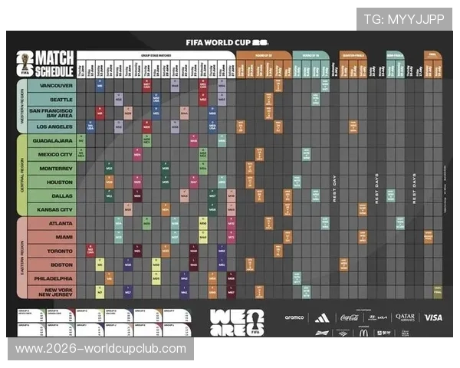
Task: Click the Budweiser sponsor logo
Action: click(x=322, y=333)
